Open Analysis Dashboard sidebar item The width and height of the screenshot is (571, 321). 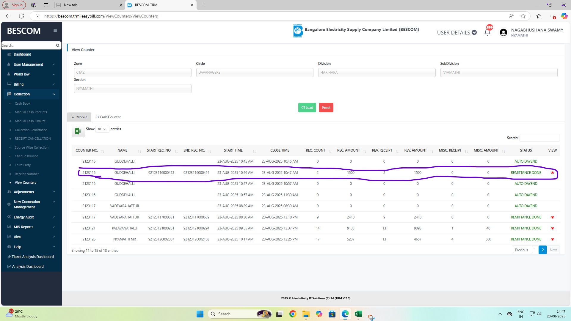(x=28, y=267)
